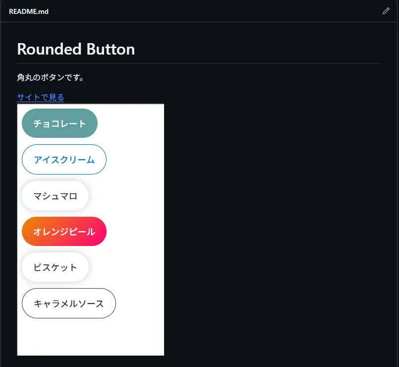Screen dimensions: 399x367
Task: Open the サイトで見る link
Action: pos(41,97)
